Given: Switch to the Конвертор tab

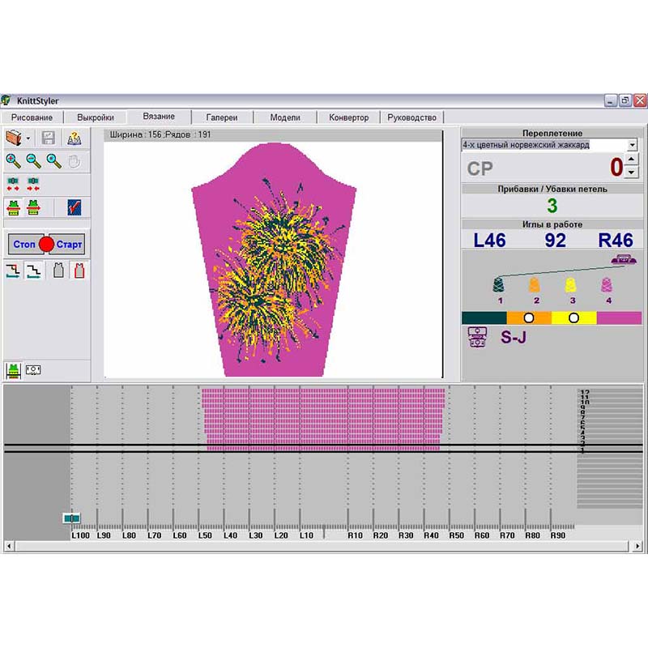Looking at the screenshot, I should pos(349,117).
